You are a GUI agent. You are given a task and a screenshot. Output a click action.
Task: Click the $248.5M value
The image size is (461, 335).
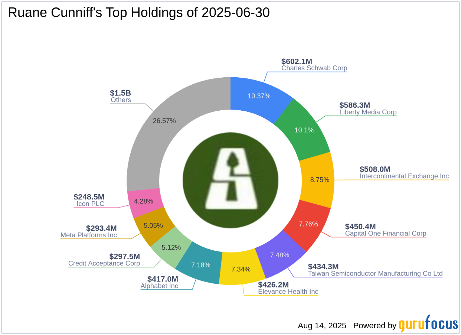tap(89, 196)
